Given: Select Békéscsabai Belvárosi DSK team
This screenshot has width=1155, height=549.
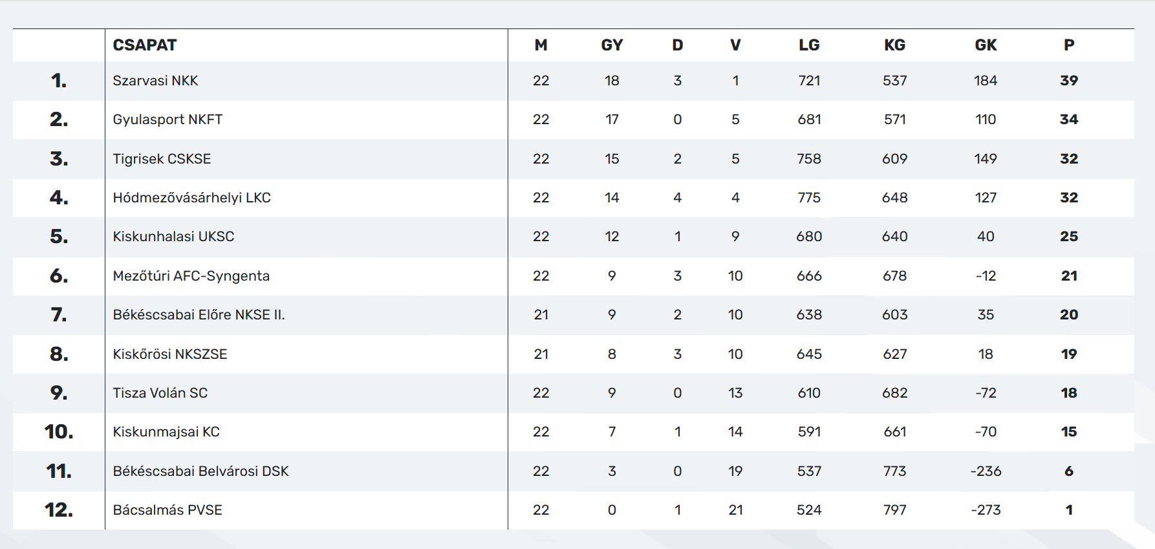Looking at the screenshot, I should pyautogui.click(x=200, y=471).
